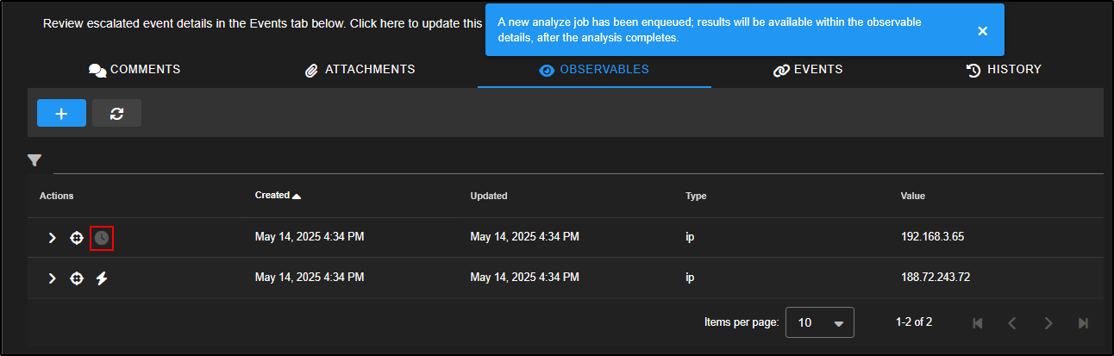Click the refresh observables icon button
The width and height of the screenshot is (1114, 356).
pos(116,113)
